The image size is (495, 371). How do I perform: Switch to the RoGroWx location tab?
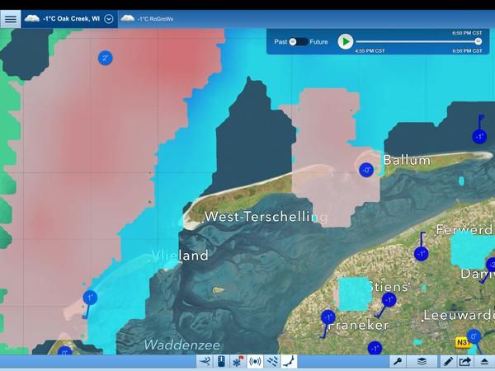coord(148,19)
